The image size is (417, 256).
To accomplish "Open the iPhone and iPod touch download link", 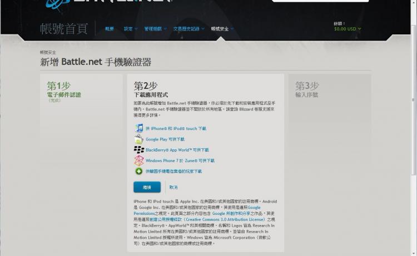I will click(176, 128).
